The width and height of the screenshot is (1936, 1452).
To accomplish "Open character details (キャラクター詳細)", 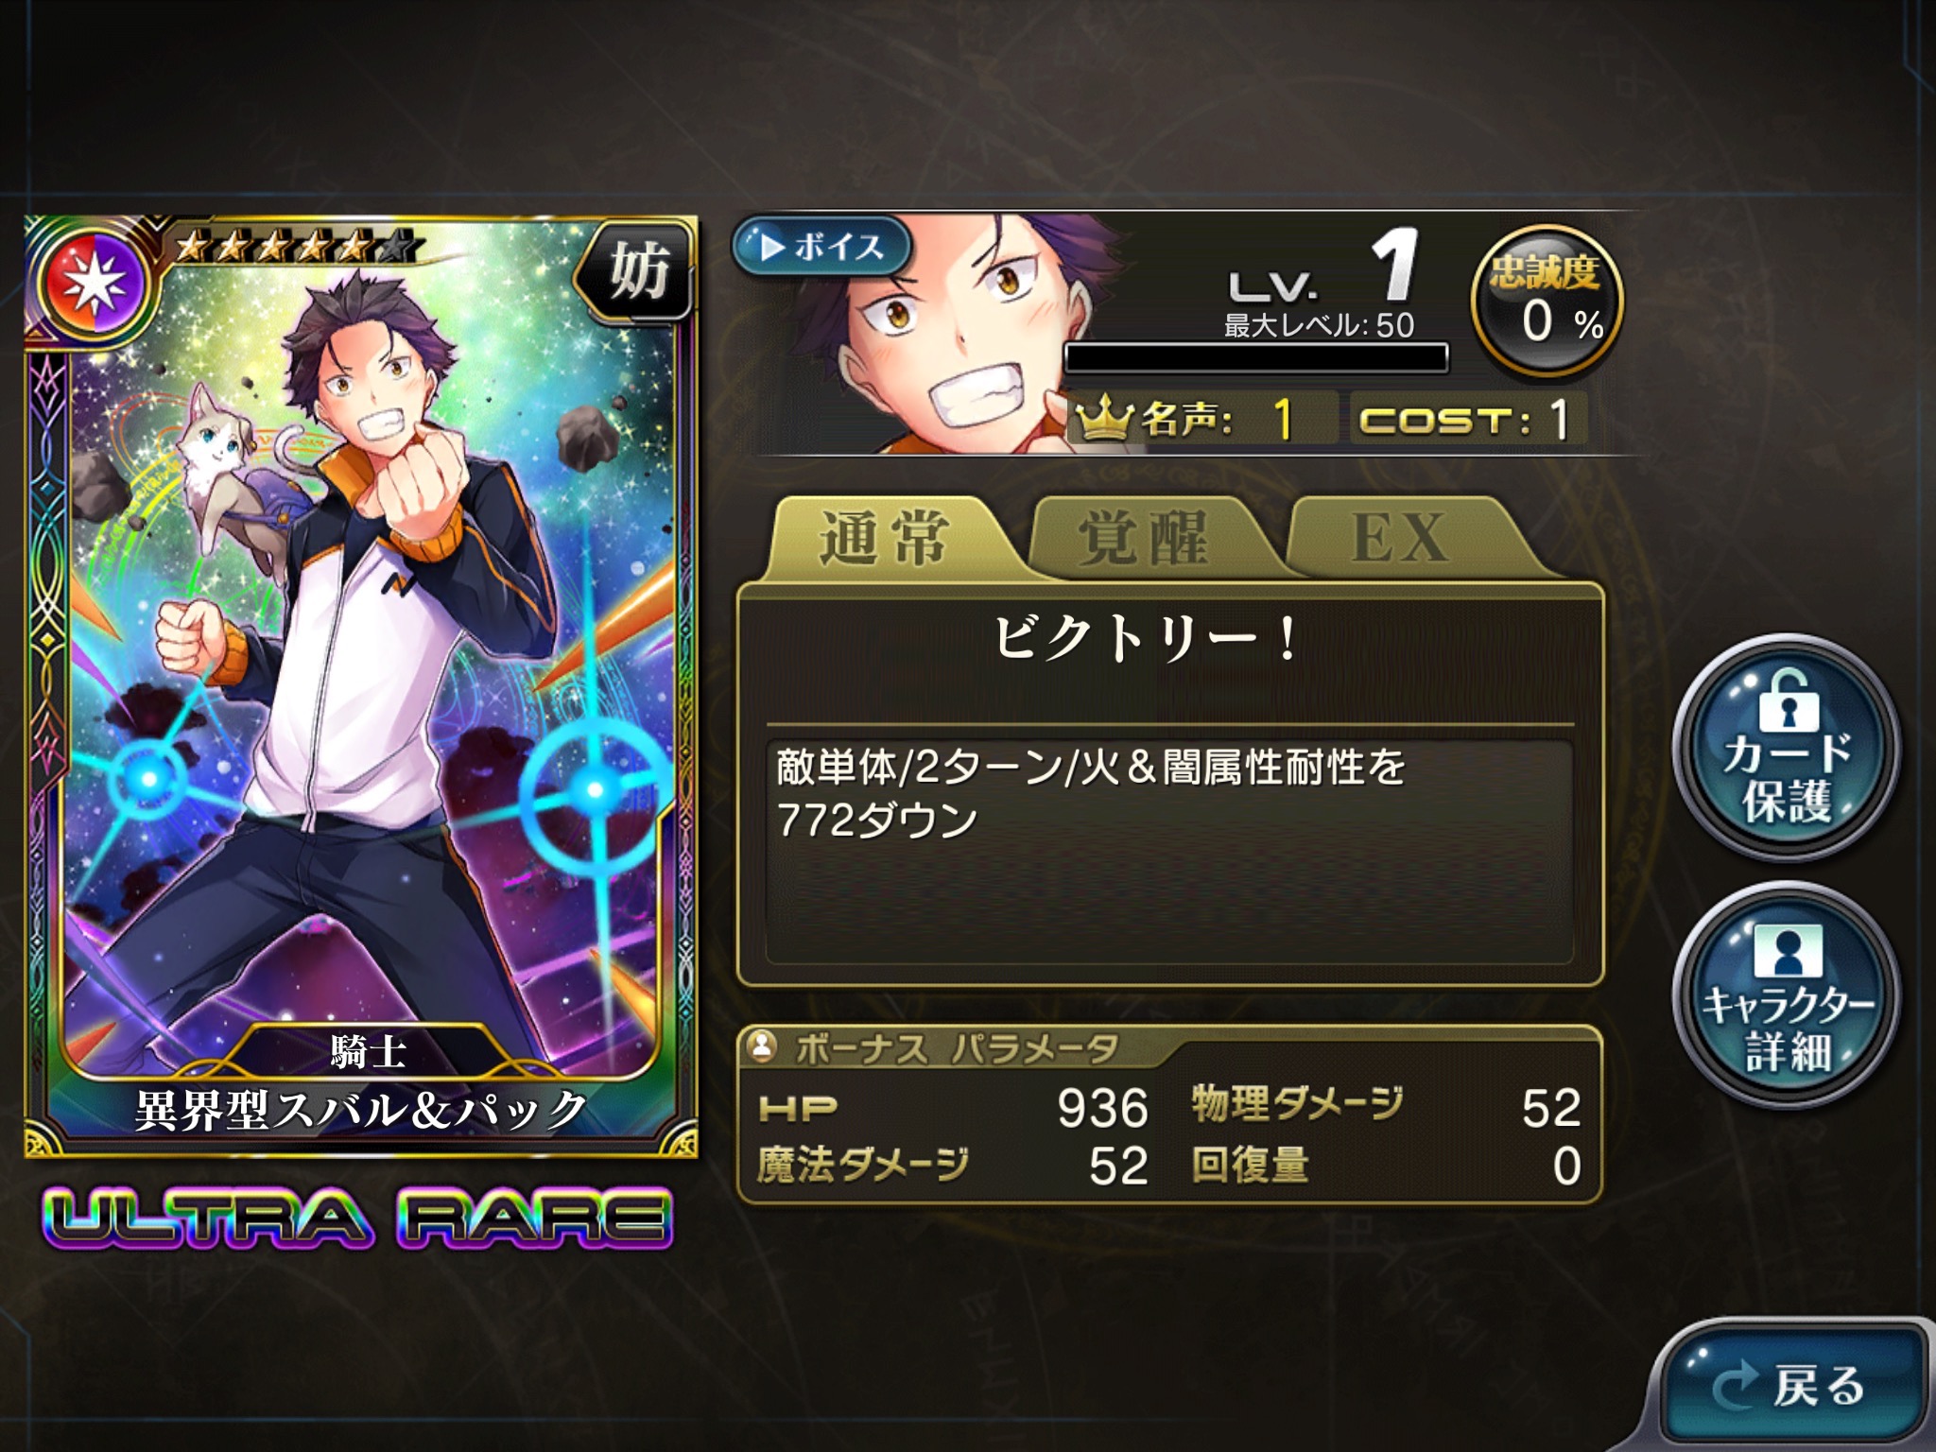I will click(1786, 994).
